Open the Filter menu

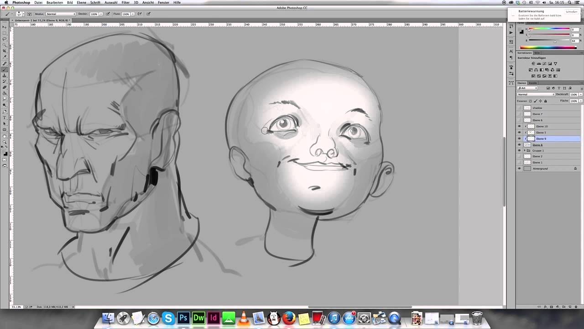pyautogui.click(x=125, y=2)
